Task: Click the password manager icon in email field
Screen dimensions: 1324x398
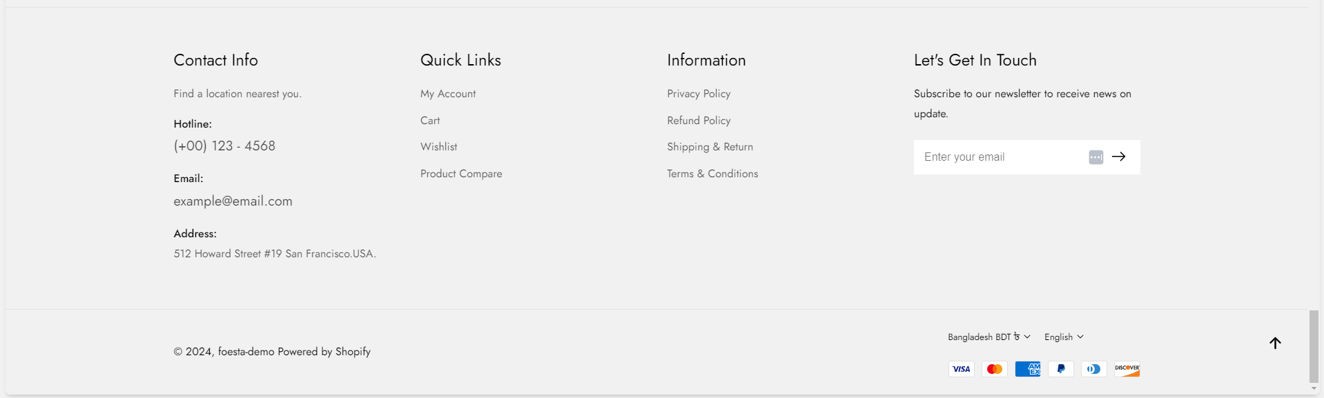Action: click(1096, 157)
